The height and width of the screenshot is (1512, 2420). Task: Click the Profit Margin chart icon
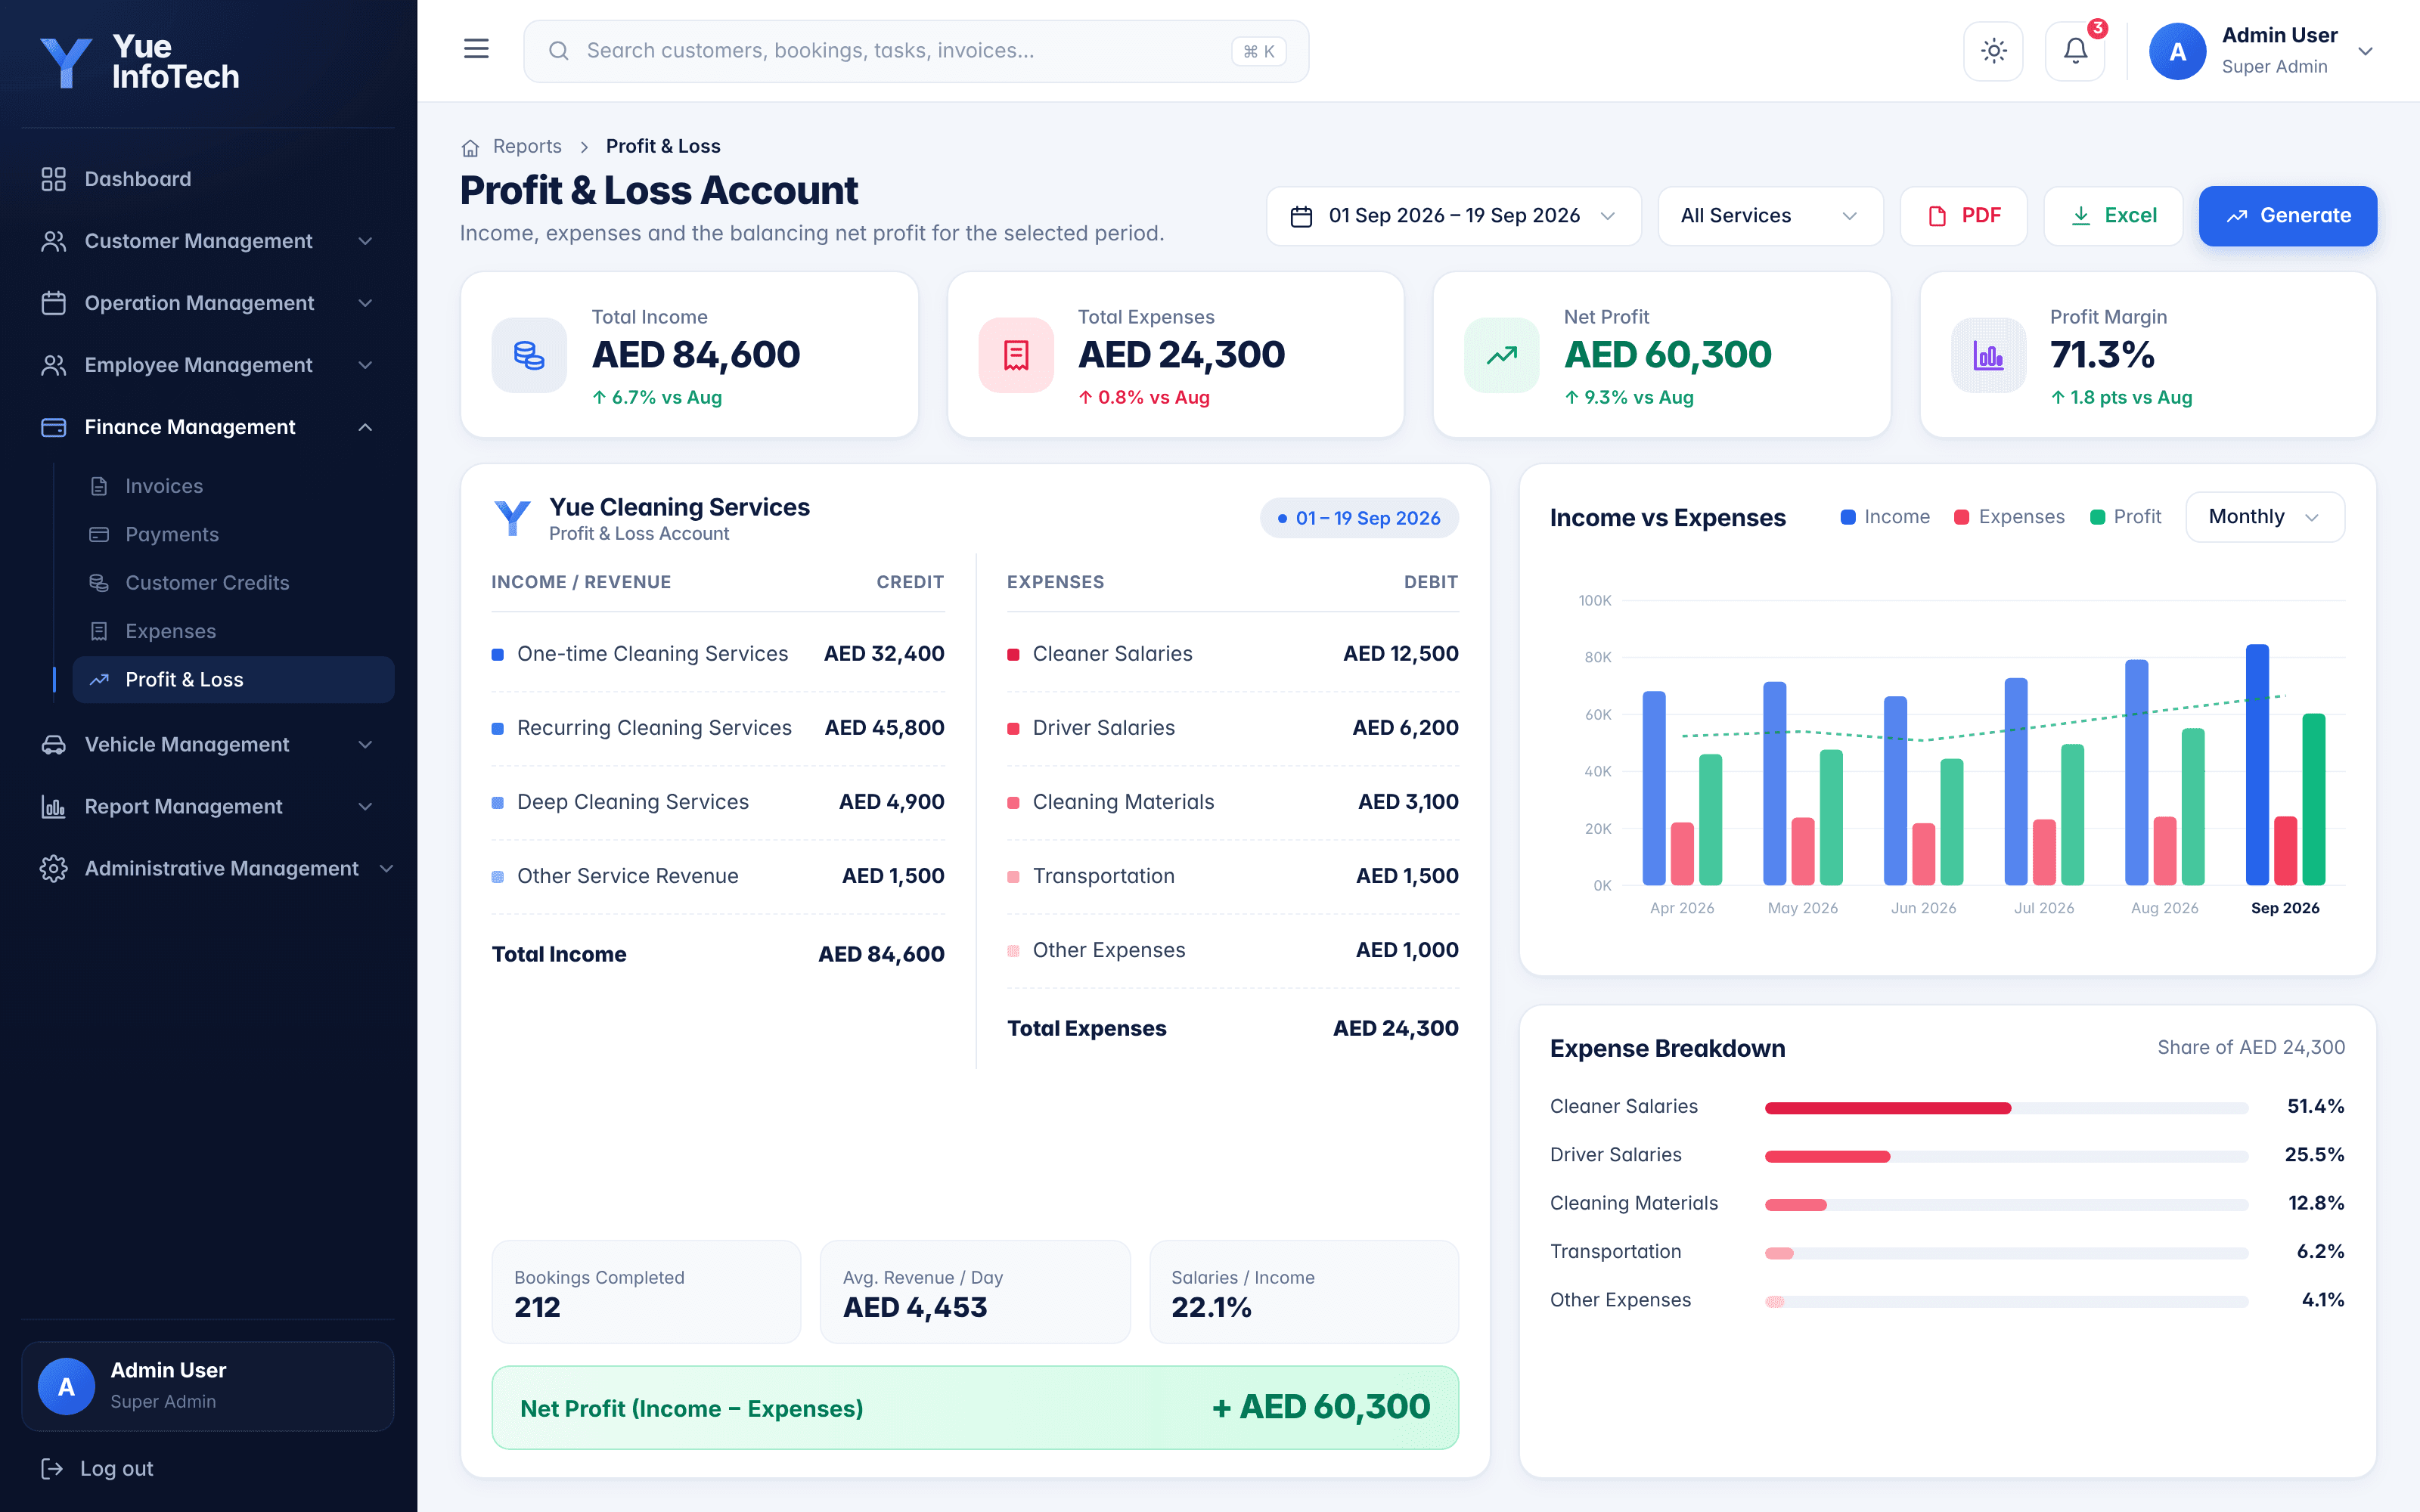[1988, 355]
